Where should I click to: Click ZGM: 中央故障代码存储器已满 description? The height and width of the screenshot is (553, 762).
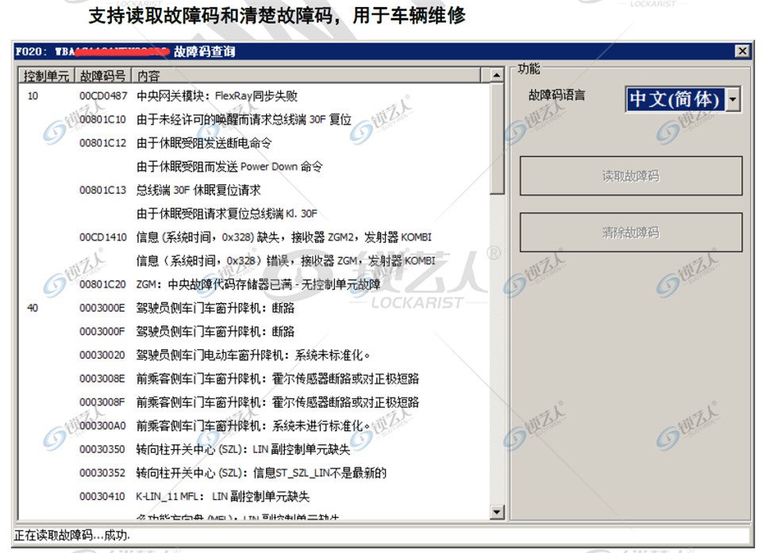pyautogui.click(x=258, y=284)
